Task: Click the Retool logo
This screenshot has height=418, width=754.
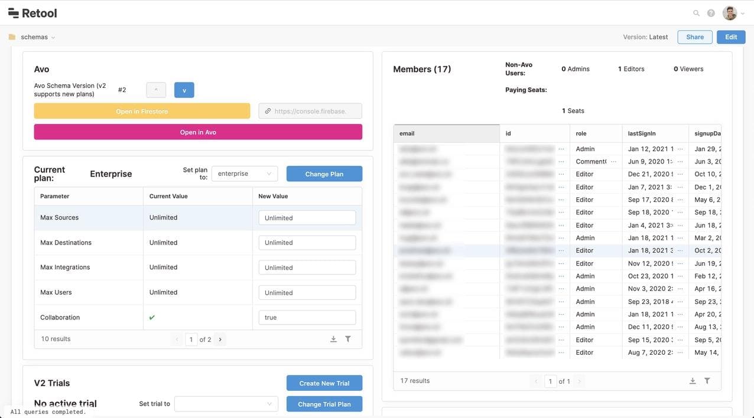Action: pyautogui.click(x=32, y=13)
